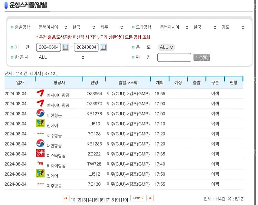The width and height of the screenshot is (258, 205).
Task: Select flight number ZE222
Action: pyautogui.click(x=94, y=154)
